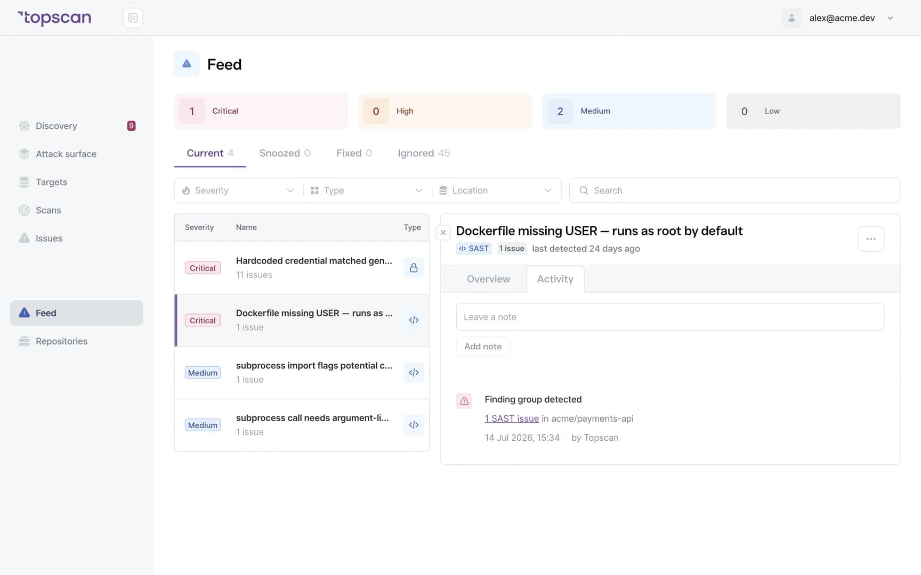Click the SAST badge in details header

point(474,249)
